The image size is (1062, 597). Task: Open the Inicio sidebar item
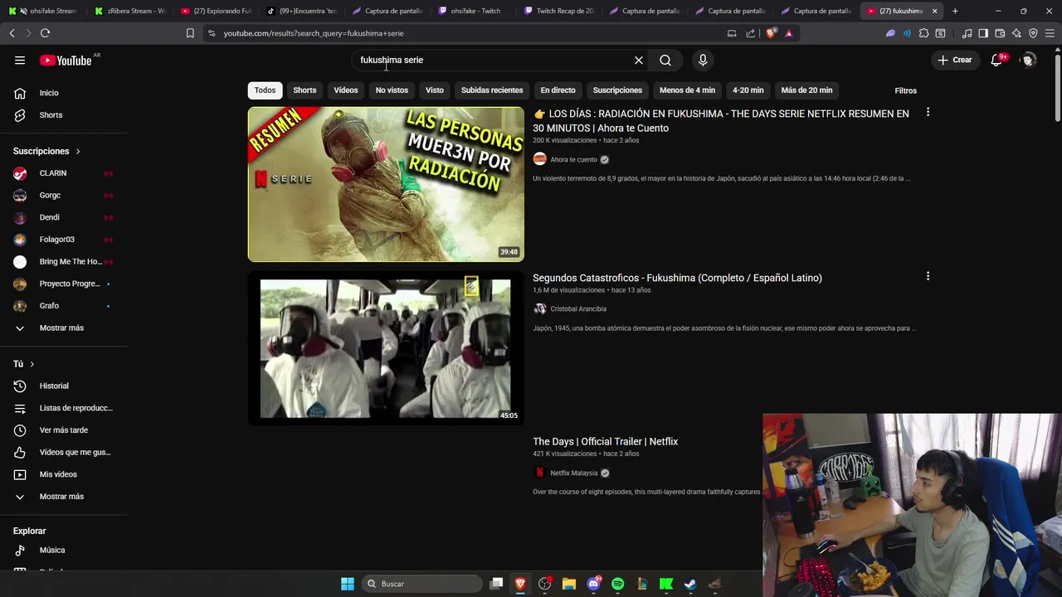click(x=63, y=93)
